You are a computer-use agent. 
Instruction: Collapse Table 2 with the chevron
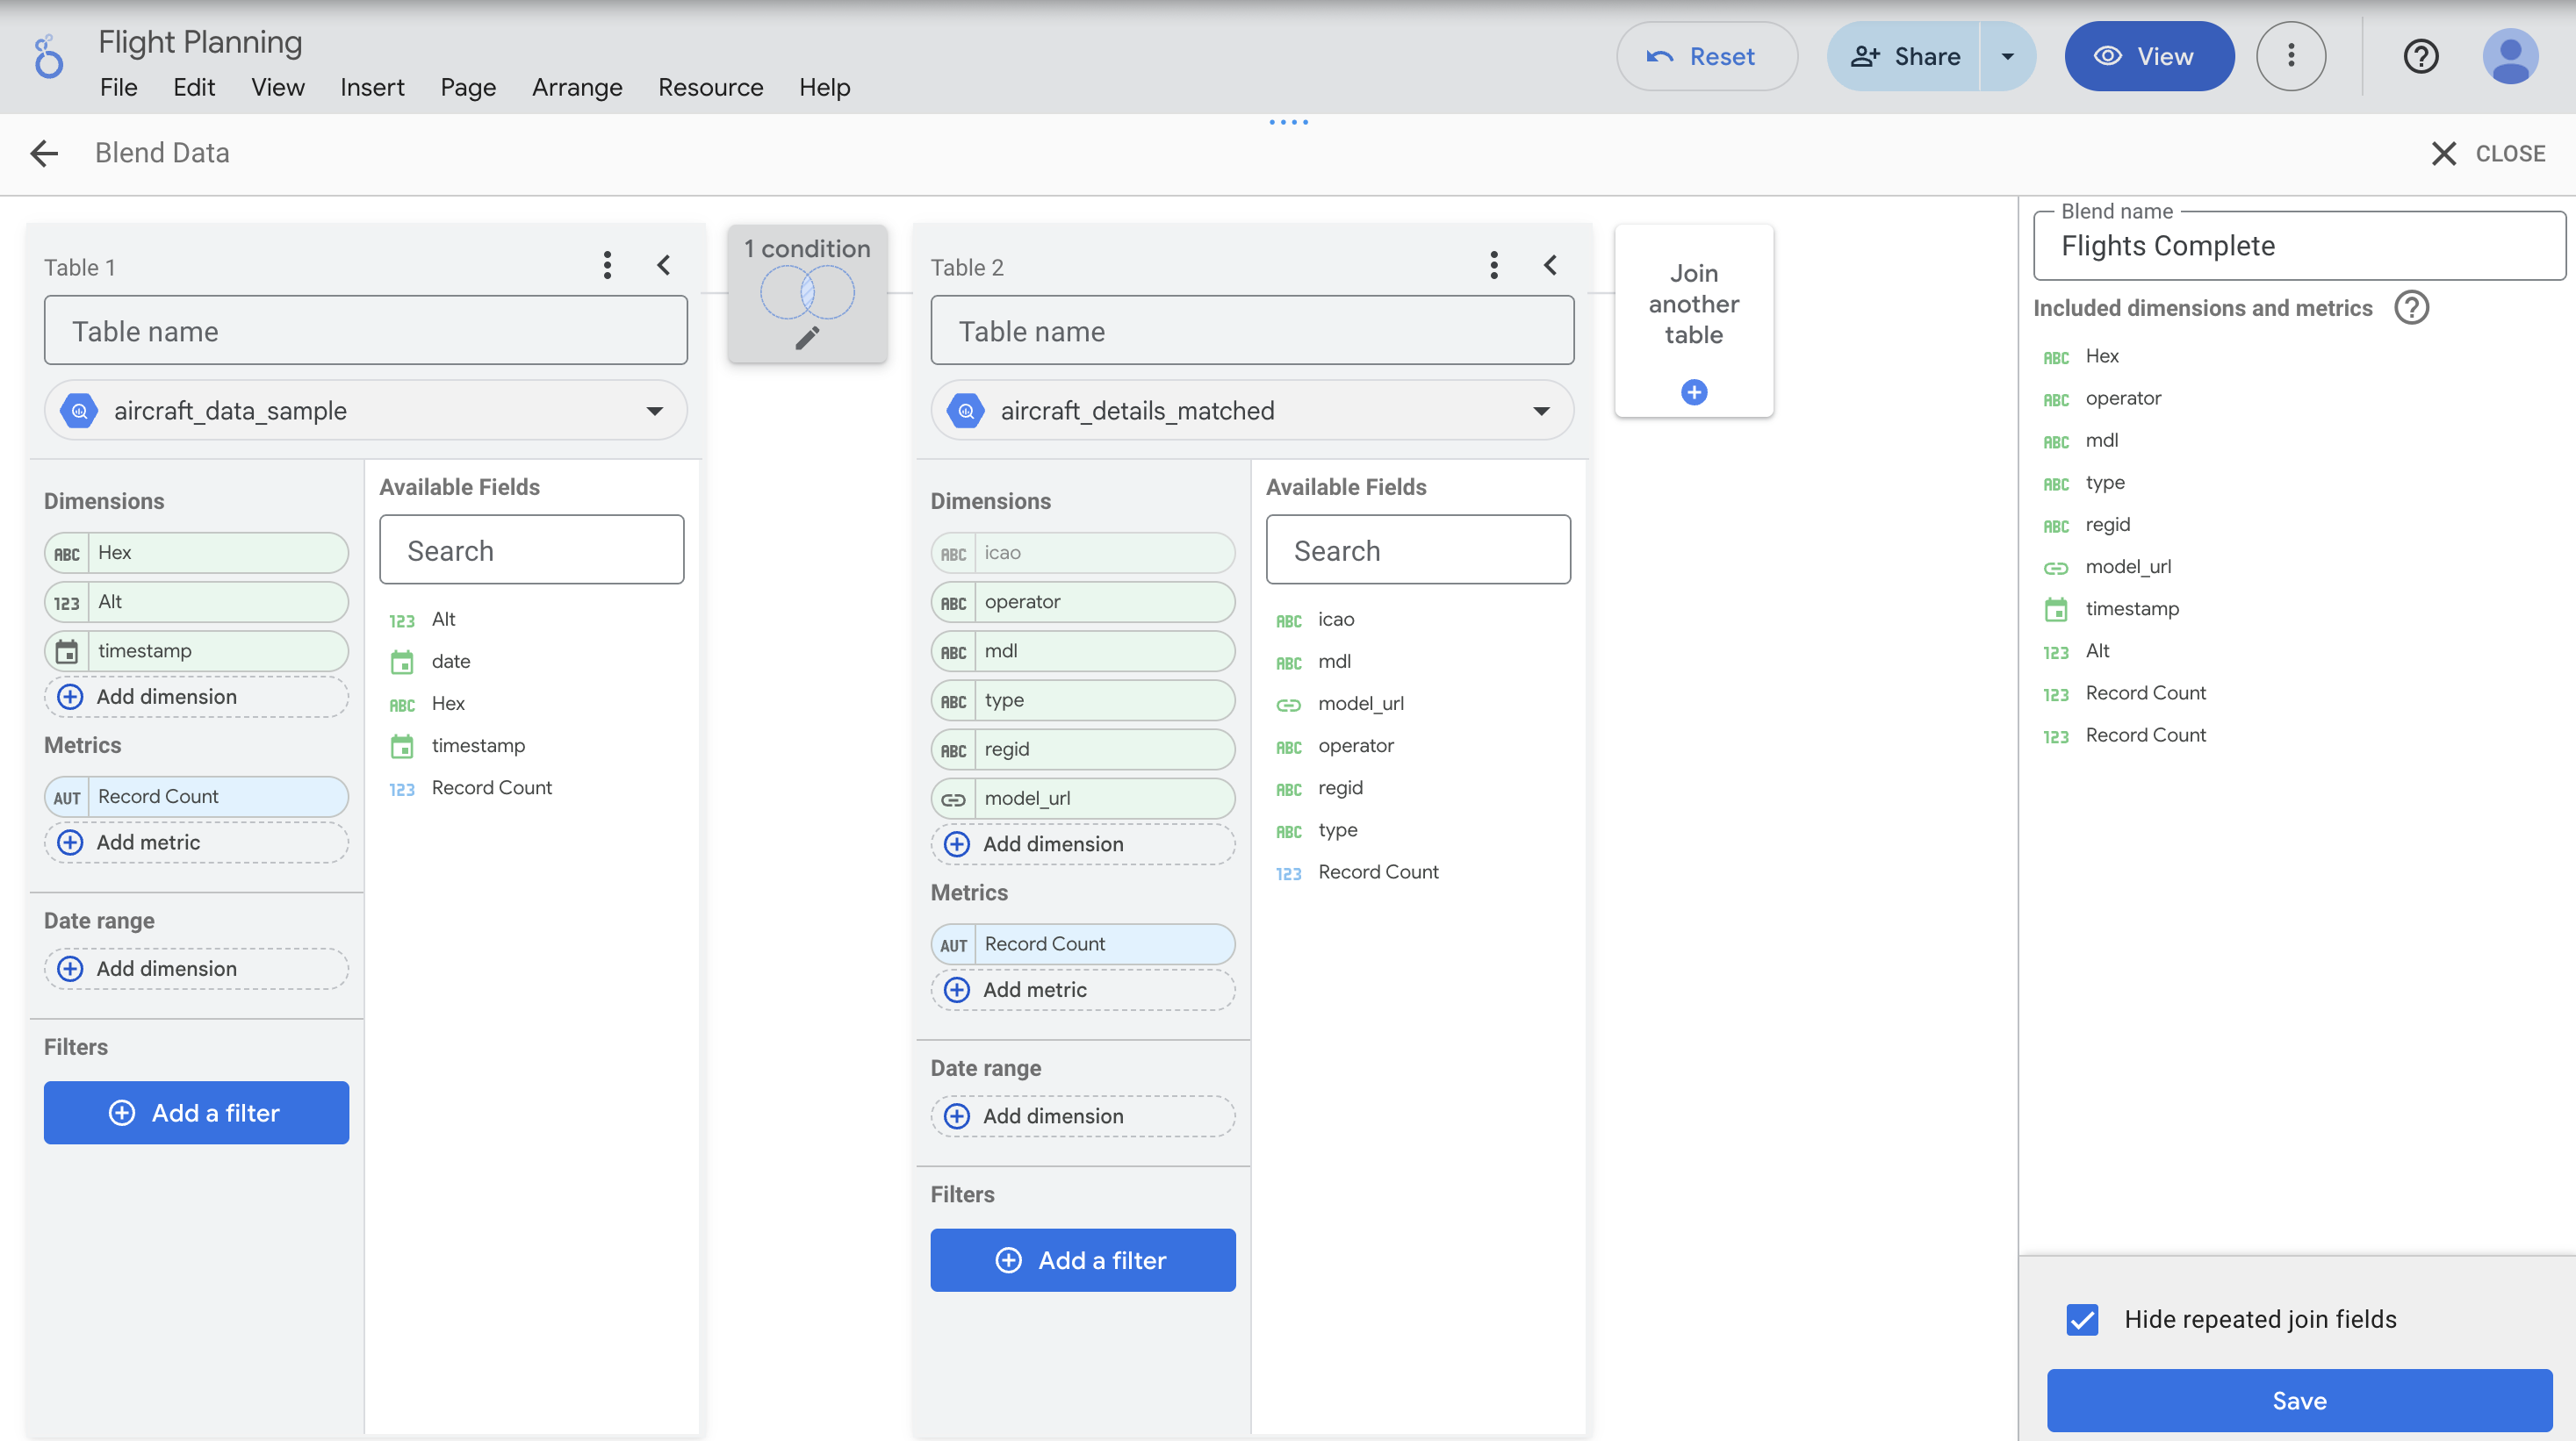[x=1550, y=265]
